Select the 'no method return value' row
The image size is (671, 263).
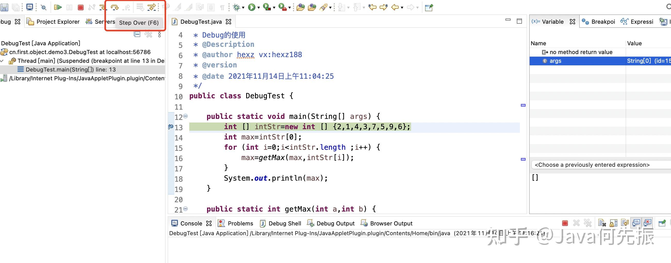(600, 52)
